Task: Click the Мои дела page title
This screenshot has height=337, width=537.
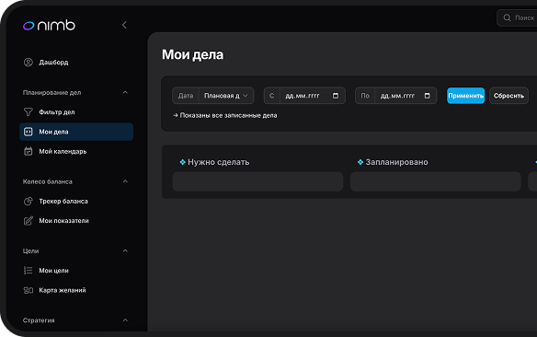Action: tap(193, 55)
